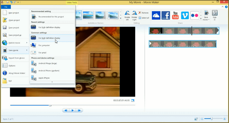Expand the Save movie submenu
The width and height of the screenshot is (229, 123).
tap(15, 50)
